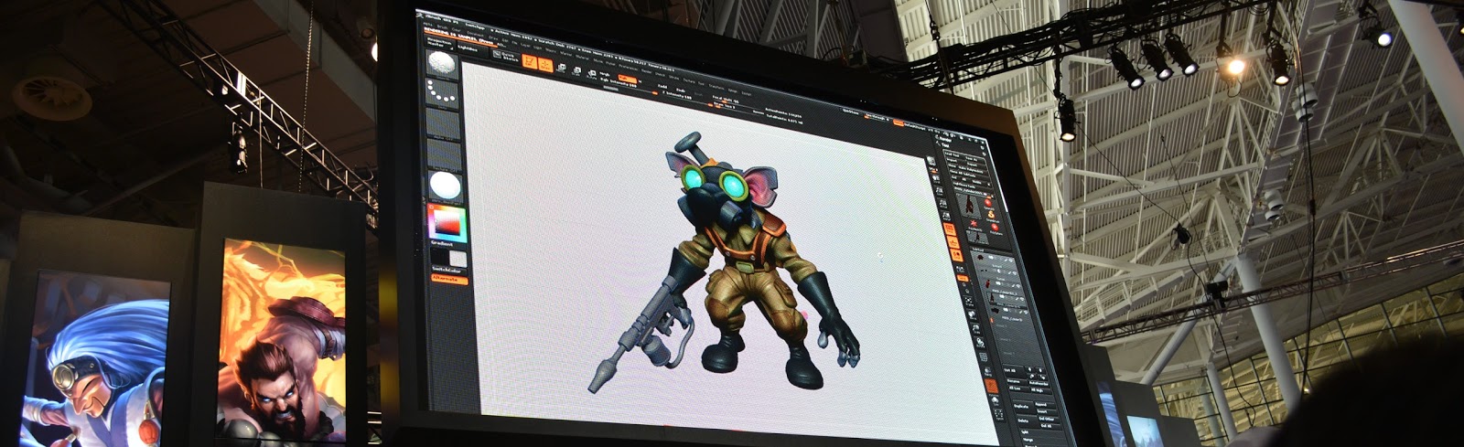Activate Quick Sketch

coord(507,56)
